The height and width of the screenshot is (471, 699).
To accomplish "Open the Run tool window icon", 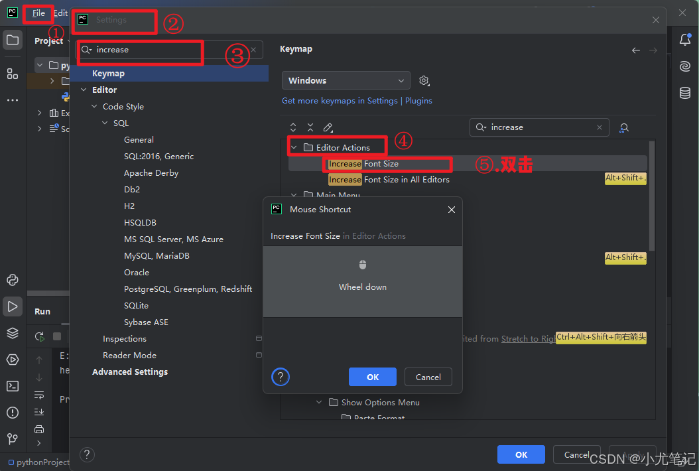I will coord(13,306).
